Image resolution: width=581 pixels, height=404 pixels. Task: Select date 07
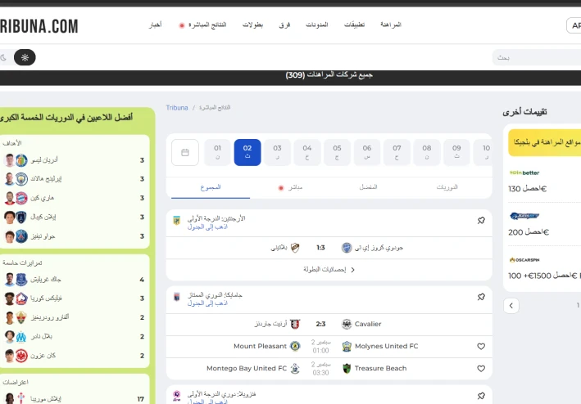click(397, 152)
